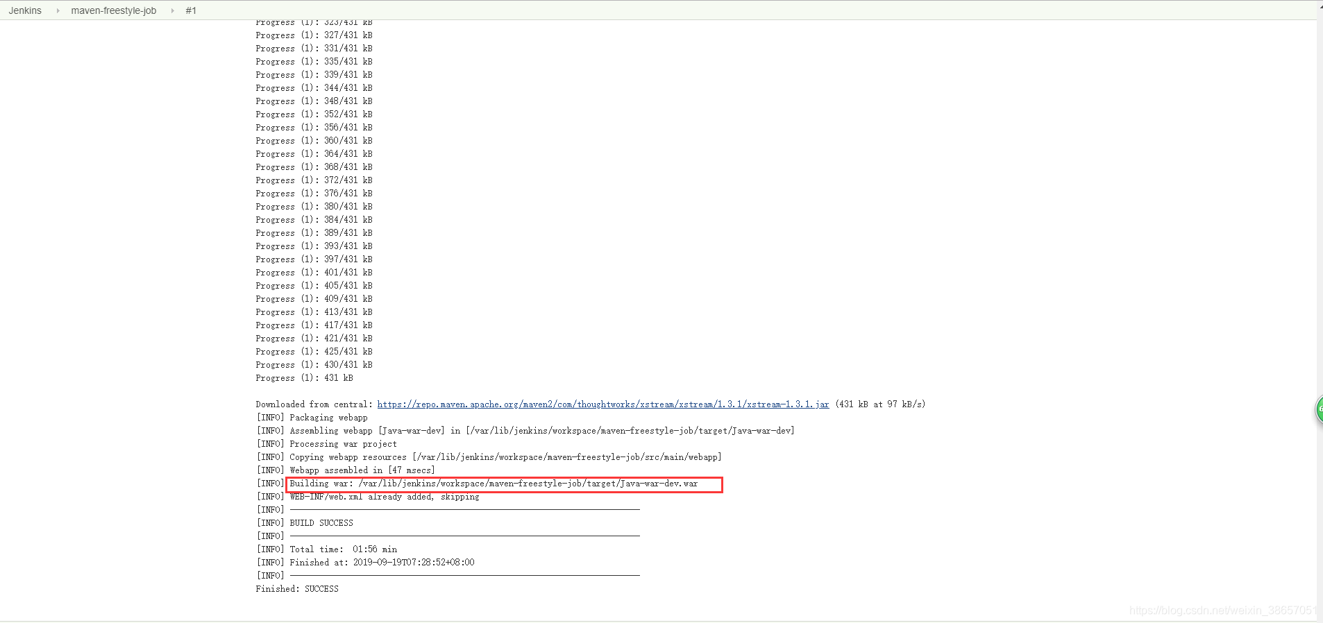Click the 'Progress (1): 430/431 kB' line
This screenshot has height=623, width=1323.
[x=314, y=365]
